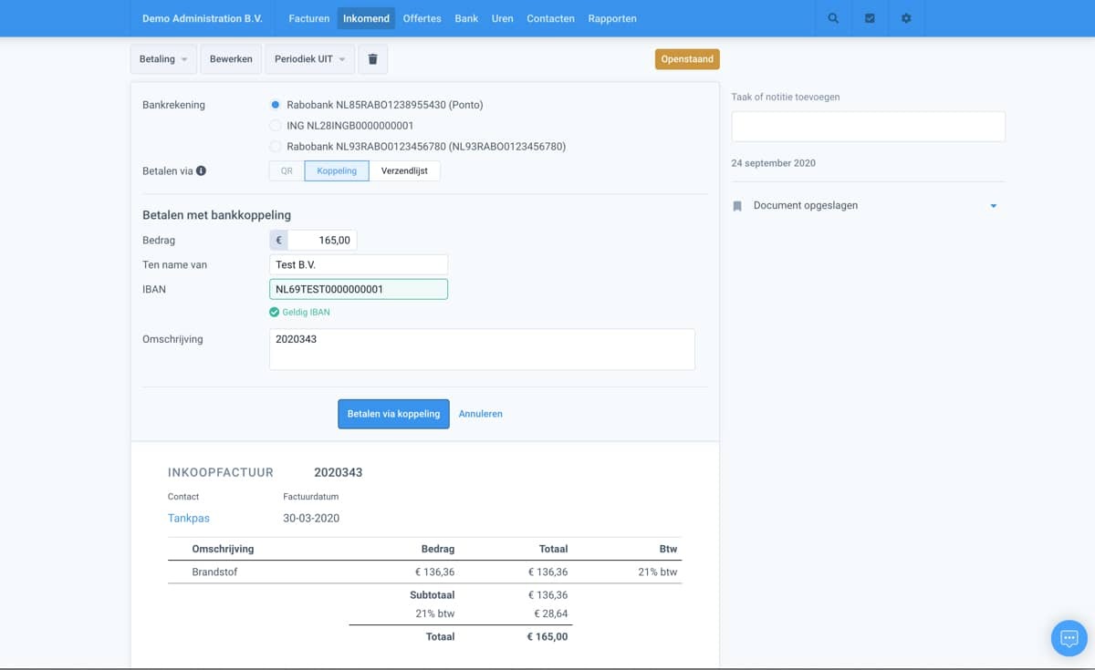Open the Tankpas contact link
Image resolution: width=1095 pixels, height=670 pixels.
[189, 518]
